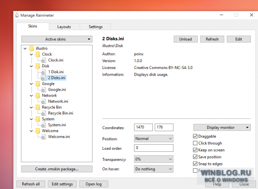Select Clock.ini in the skin tree
258x189 pixels.
tap(56, 60)
